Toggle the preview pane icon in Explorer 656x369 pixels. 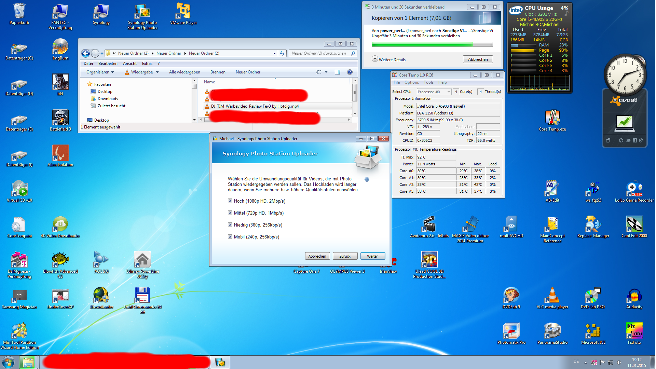click(338, 72)
